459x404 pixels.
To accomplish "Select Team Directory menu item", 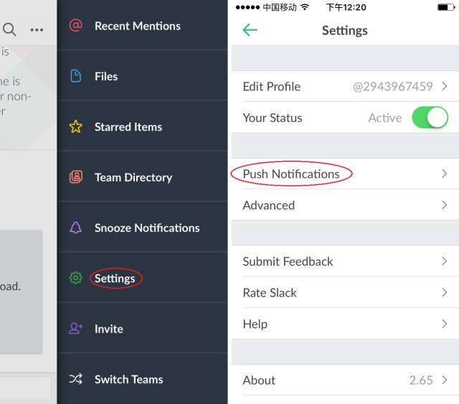I will 133,178.
